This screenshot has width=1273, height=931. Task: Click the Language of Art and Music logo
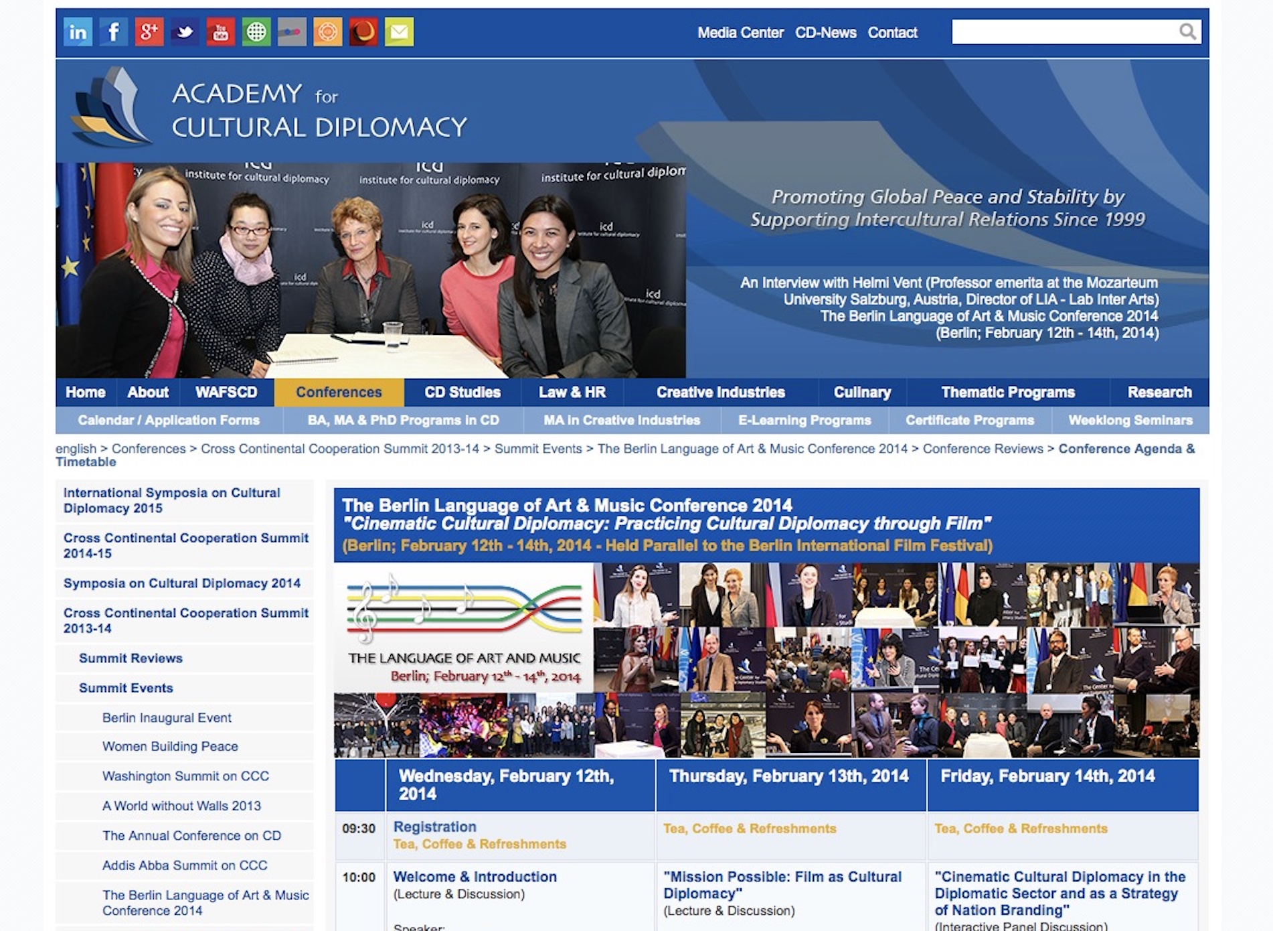[x=464, y=628]
